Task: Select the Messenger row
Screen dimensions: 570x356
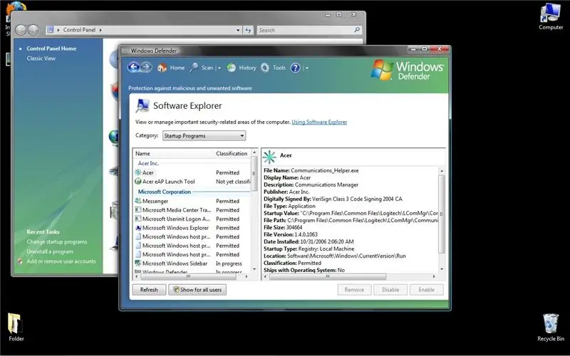Action: (x=192, y=201)
